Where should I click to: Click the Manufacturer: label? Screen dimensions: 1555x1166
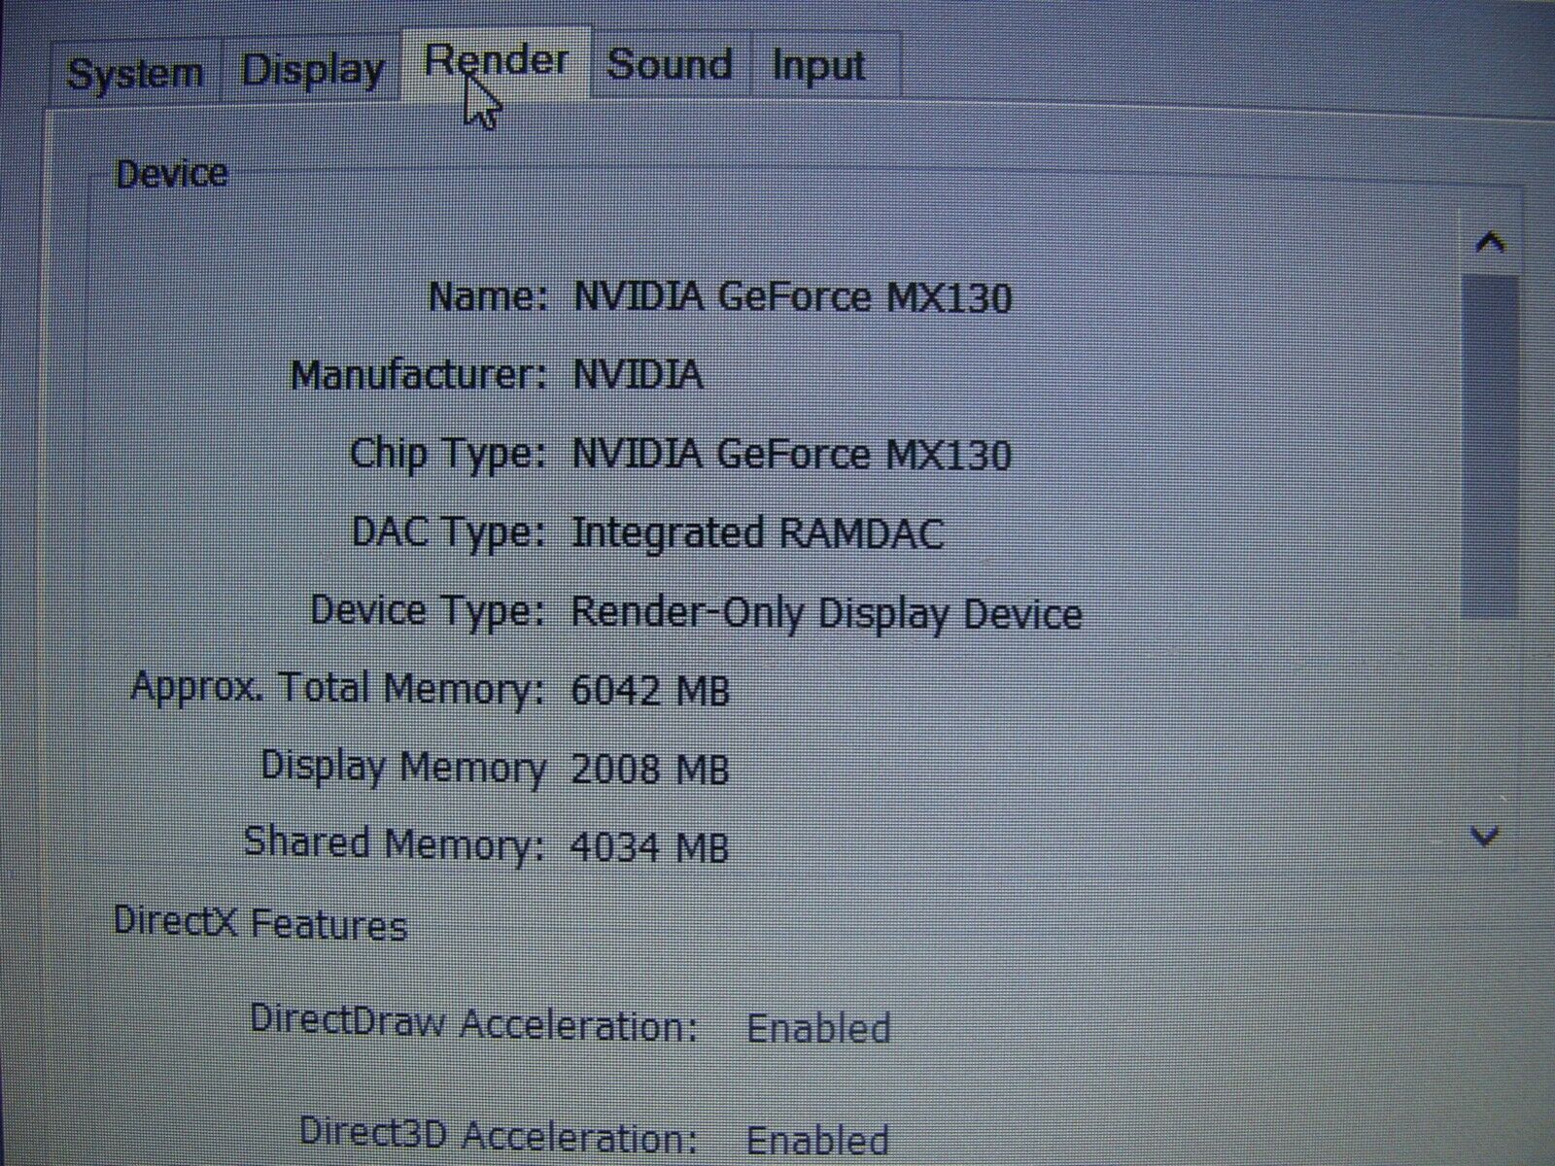(x=420, y=375)
